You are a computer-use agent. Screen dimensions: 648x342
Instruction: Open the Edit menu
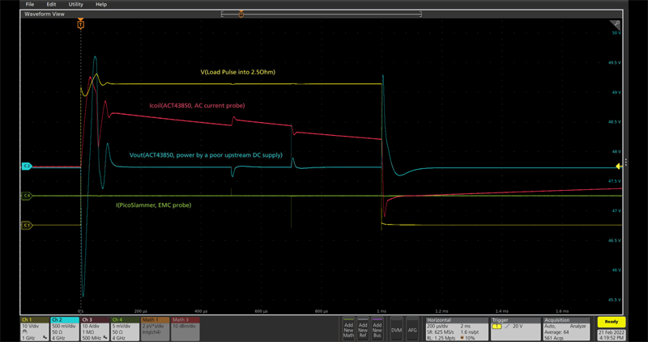[51, 4]
